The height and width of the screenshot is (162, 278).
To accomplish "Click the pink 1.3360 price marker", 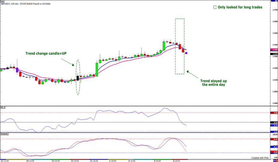I will click(x=274, y=50).
